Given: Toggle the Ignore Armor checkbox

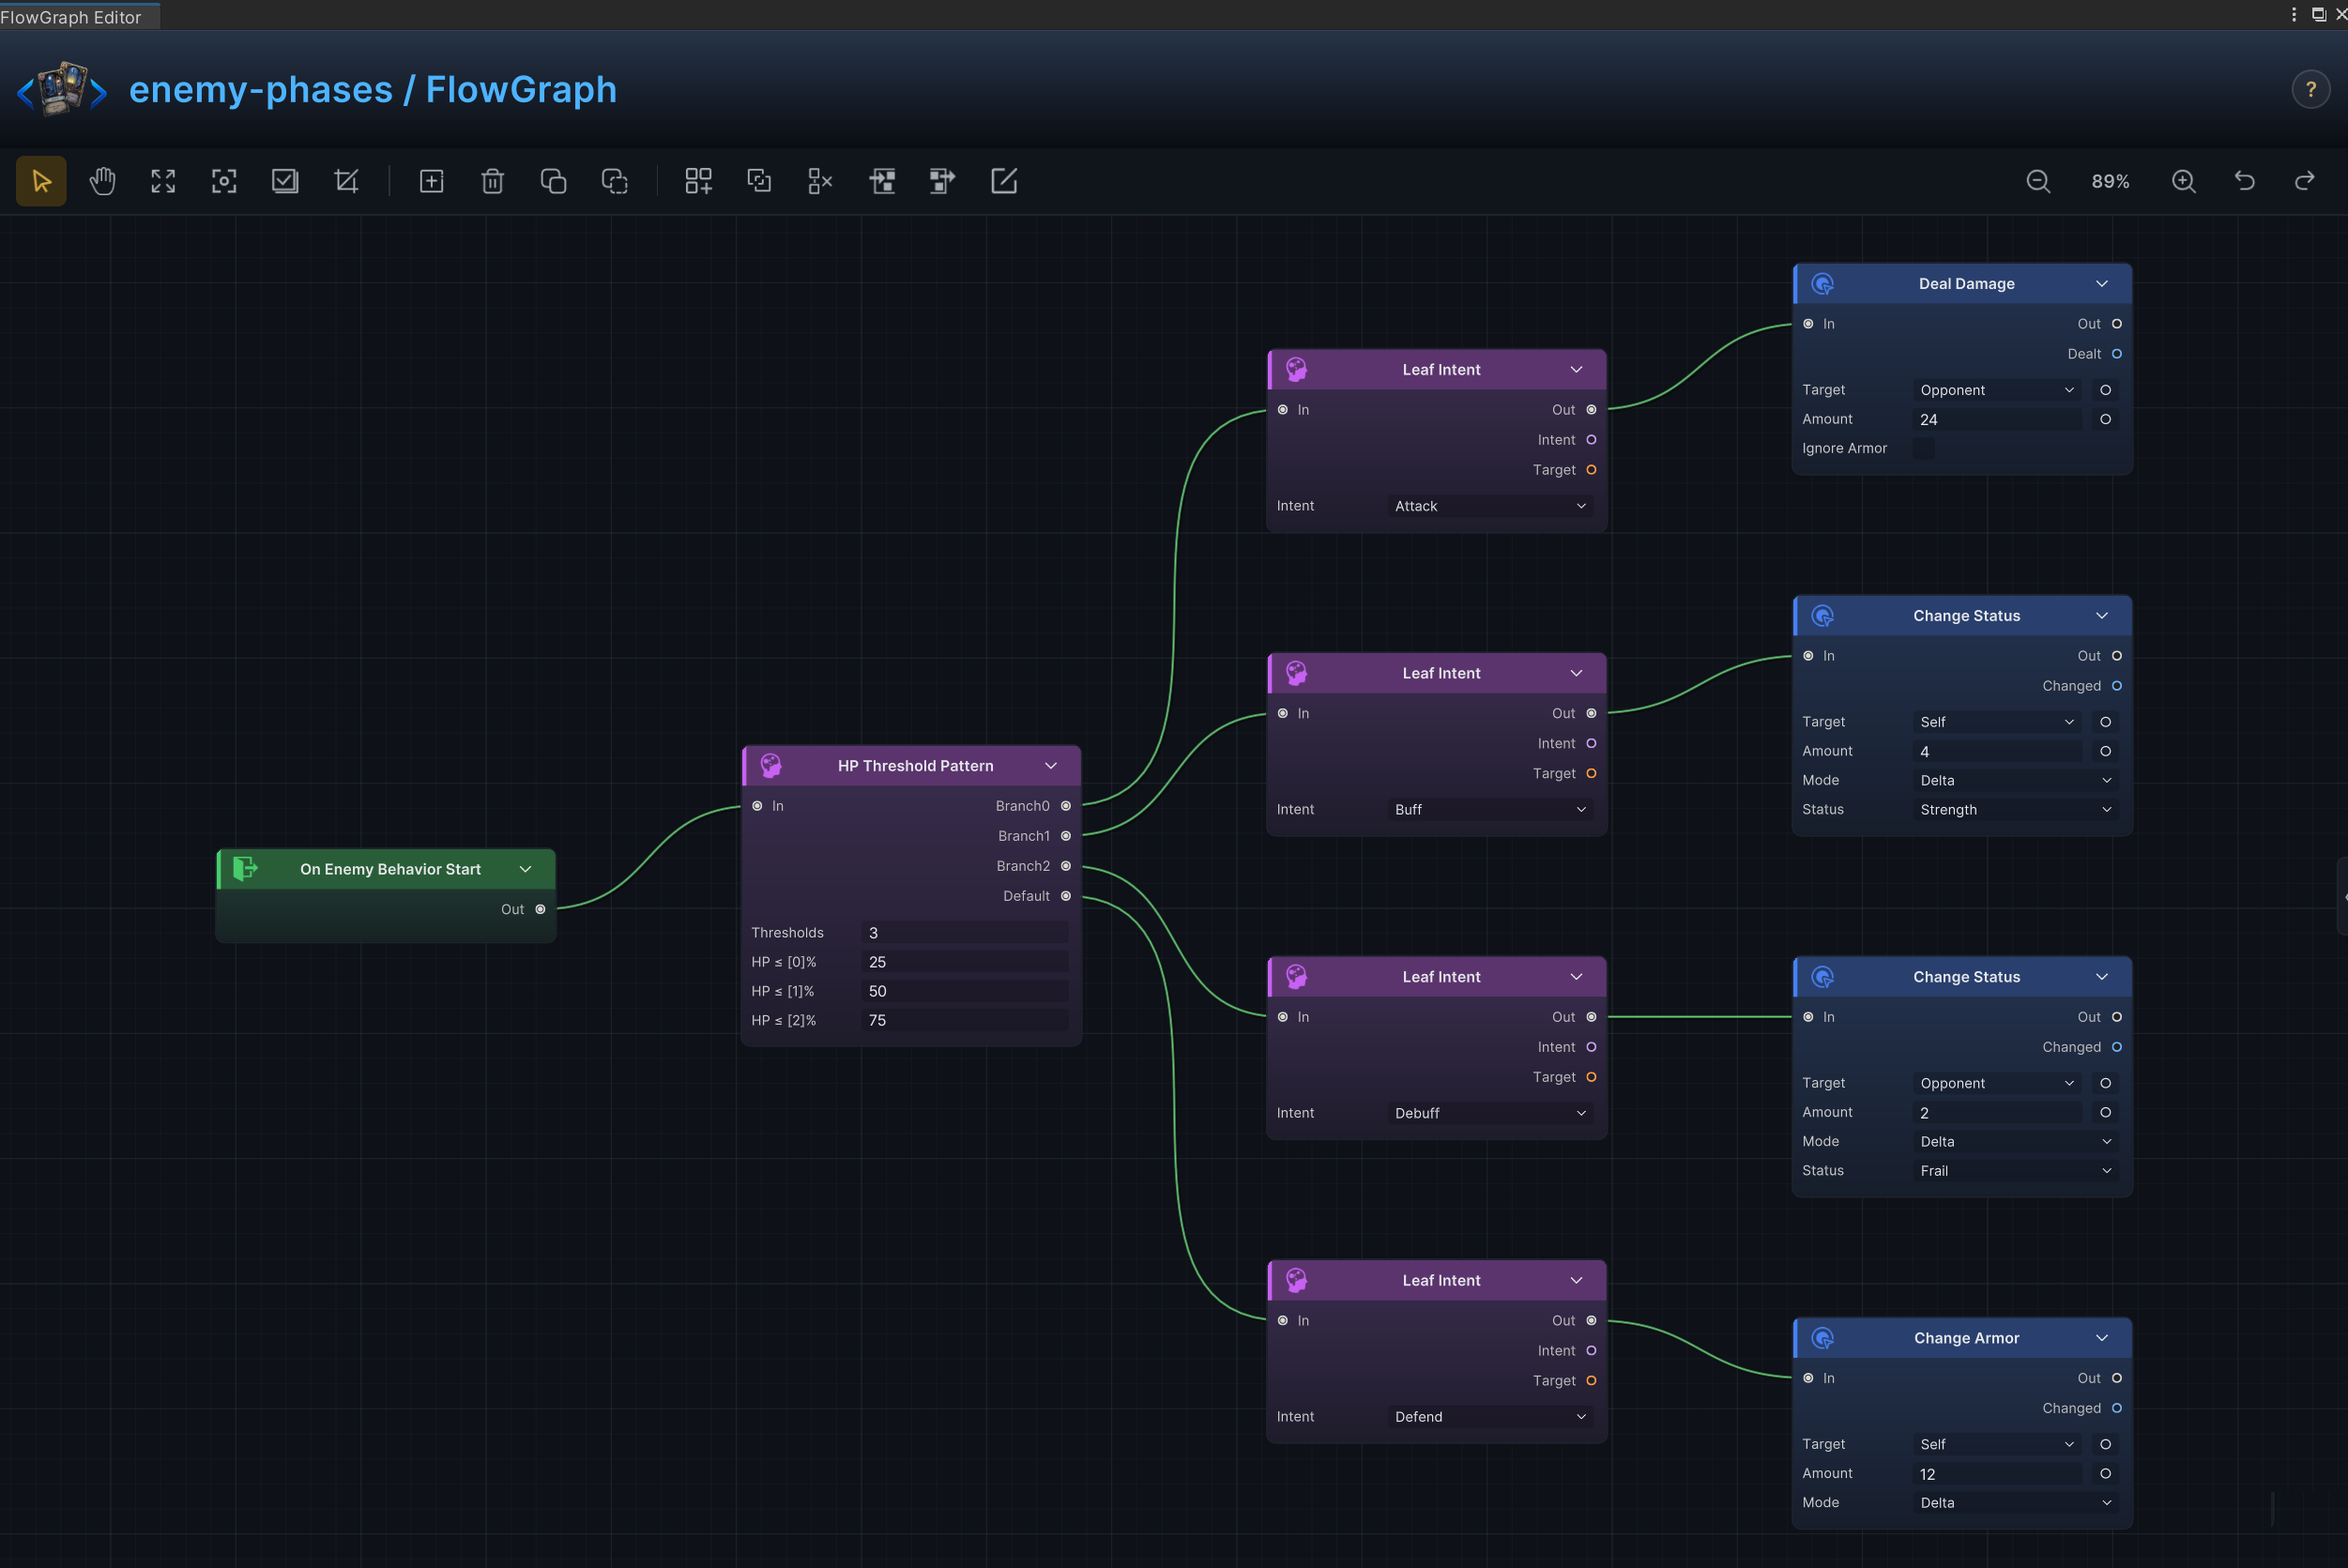Looking at the screenshot, I should click(x=1923, y=448).
